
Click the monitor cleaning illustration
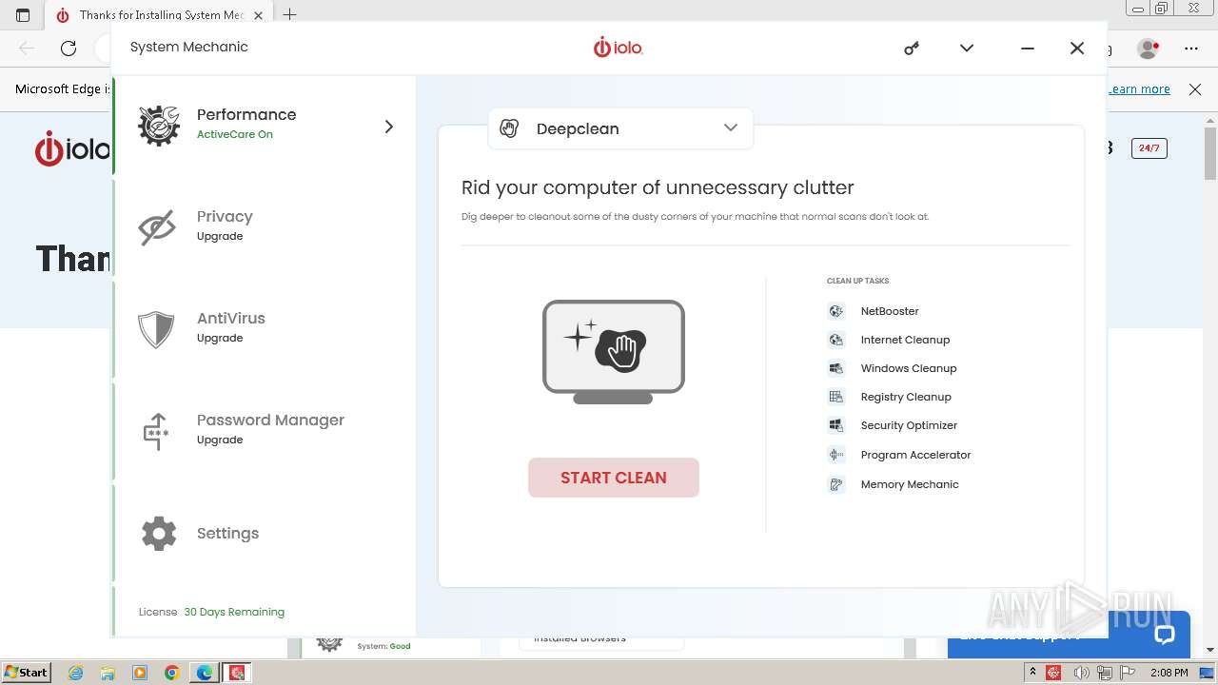(614, 352)
